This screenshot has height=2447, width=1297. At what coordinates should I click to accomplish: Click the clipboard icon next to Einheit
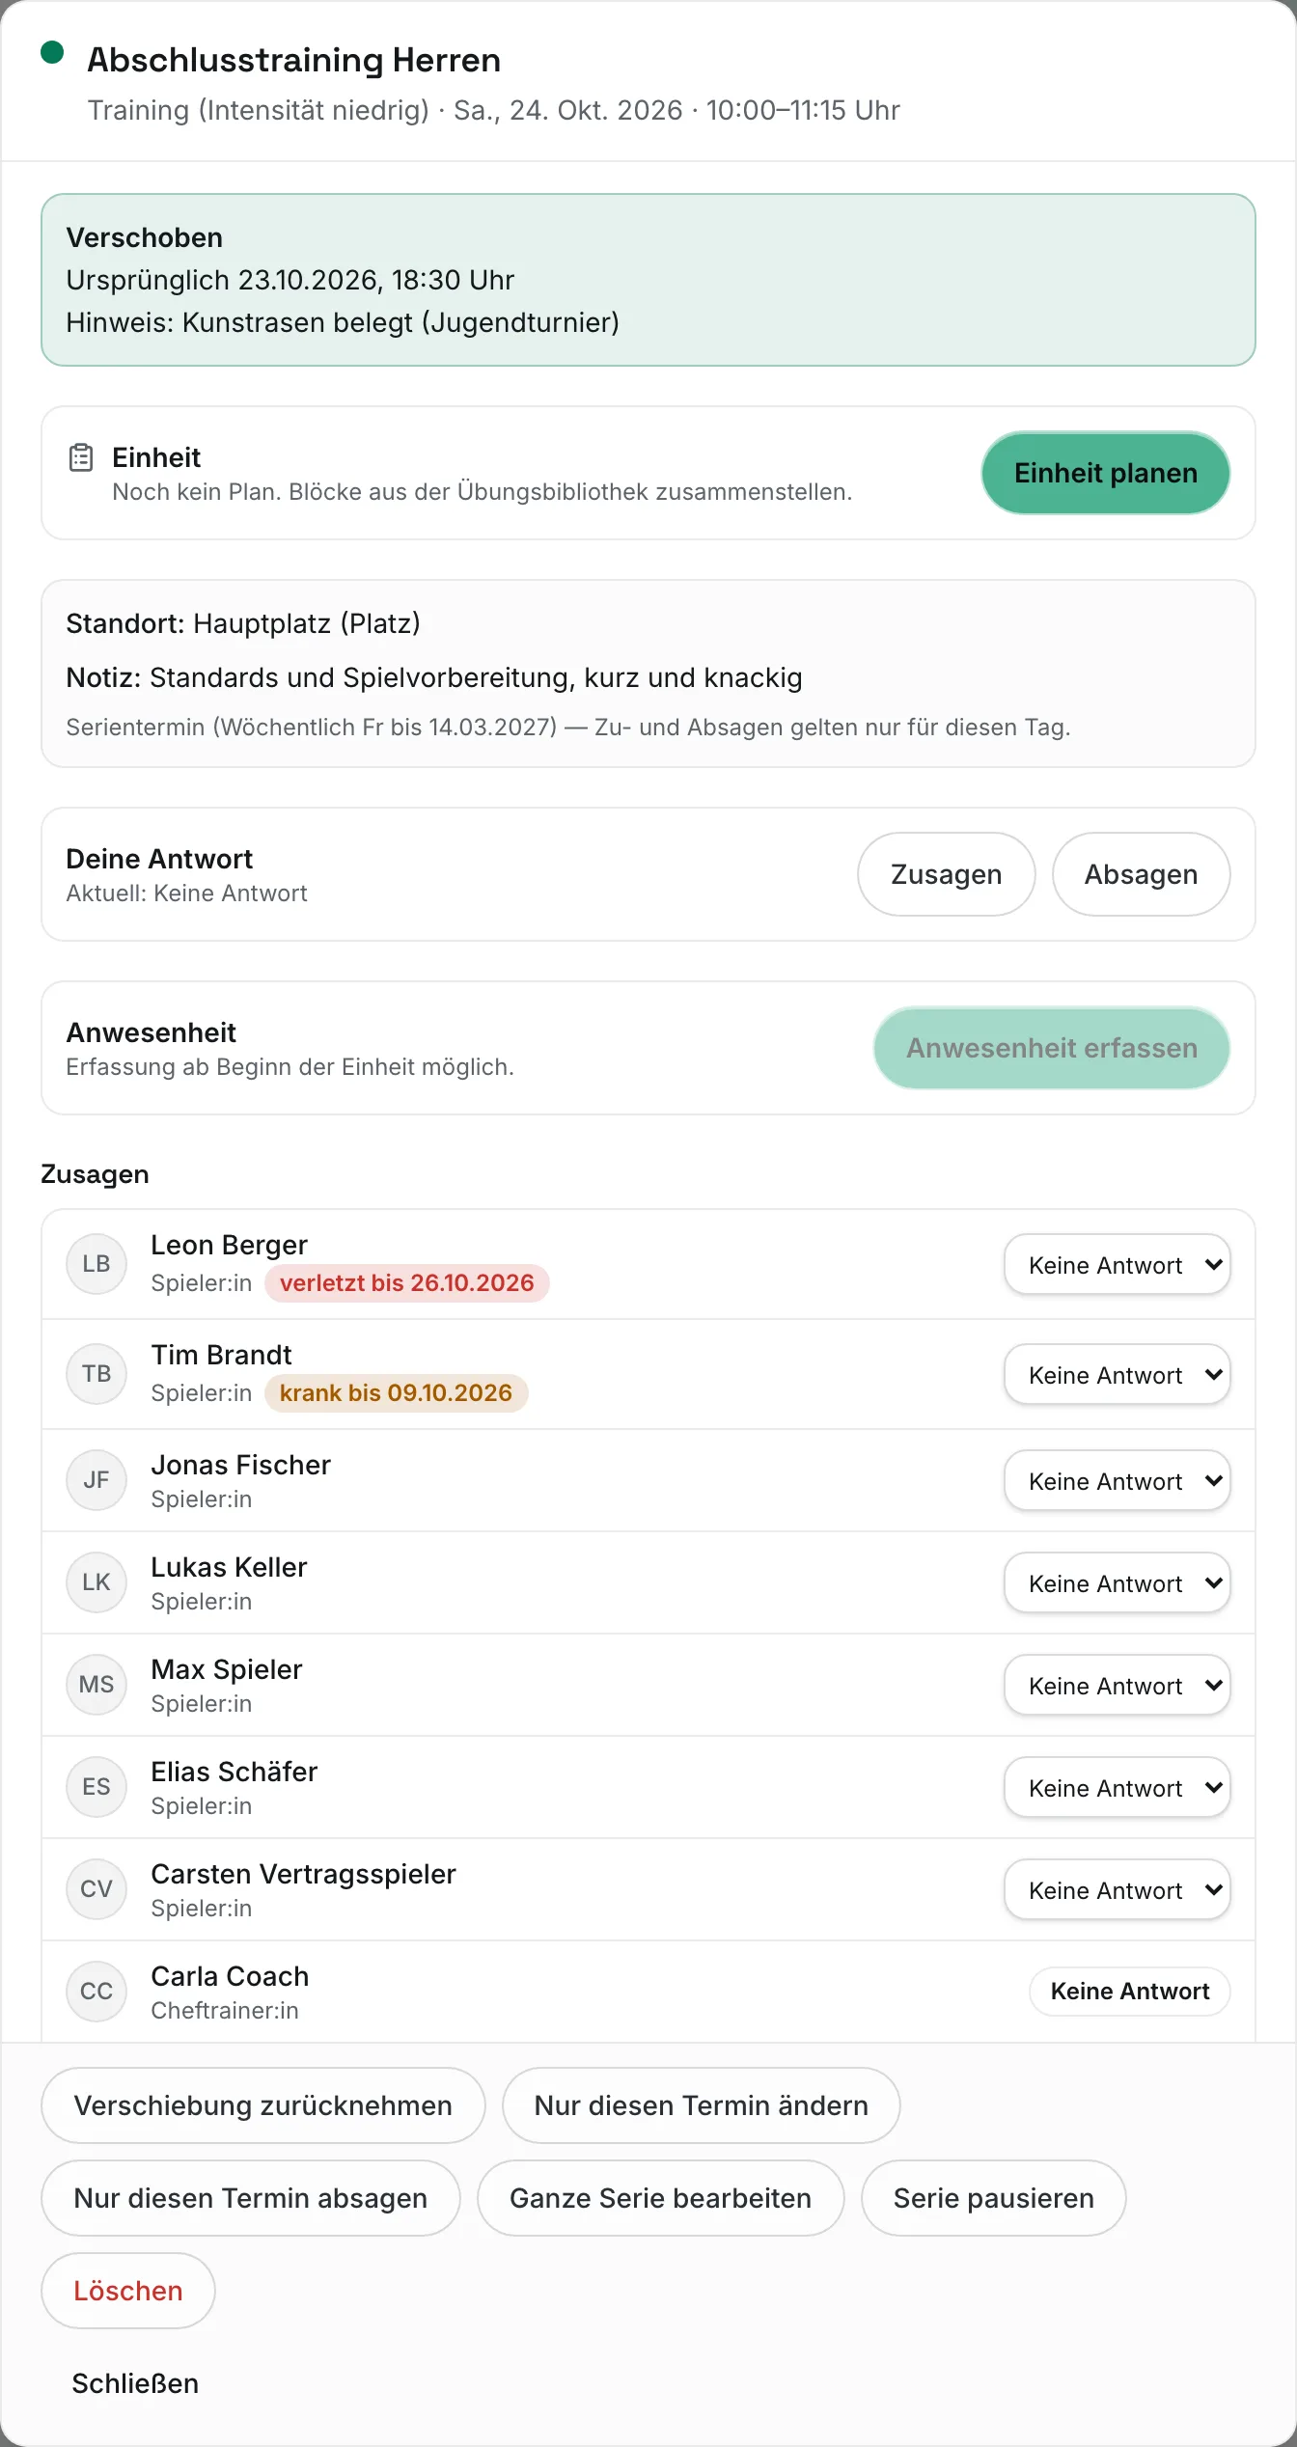81,457
